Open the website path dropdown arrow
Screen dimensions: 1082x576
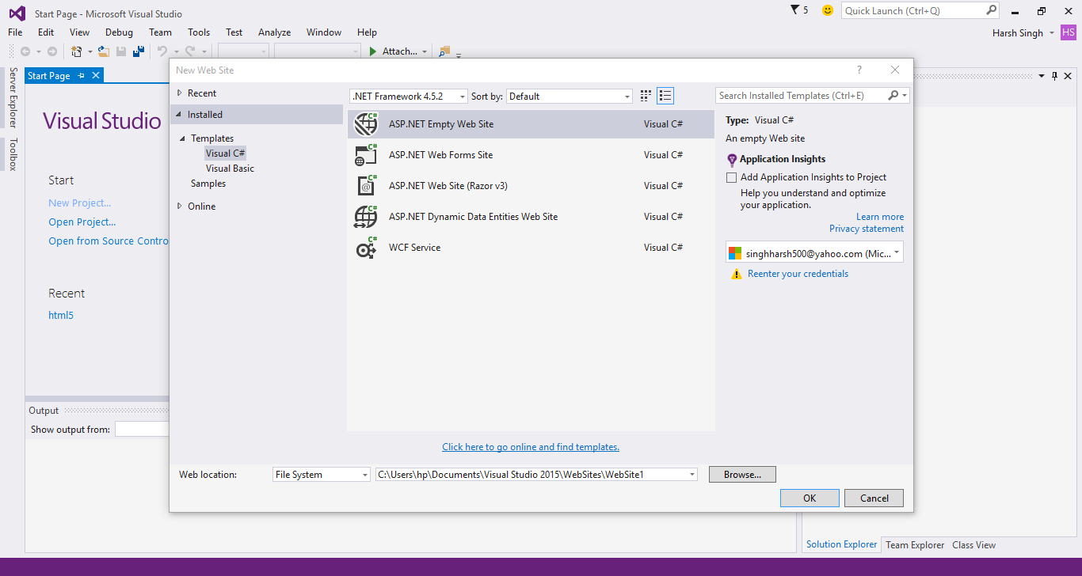[692, 475]
